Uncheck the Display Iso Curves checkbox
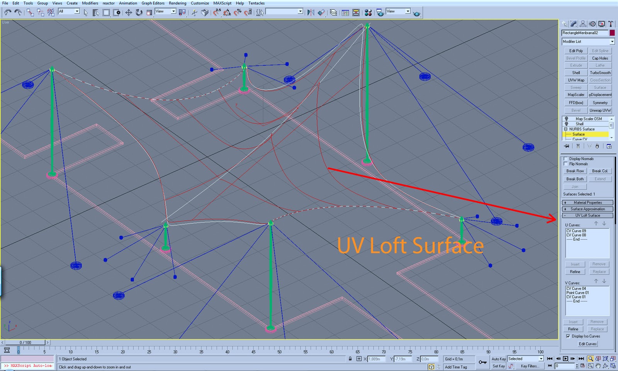This screenshot has width=618, height=371. [568, 336]
